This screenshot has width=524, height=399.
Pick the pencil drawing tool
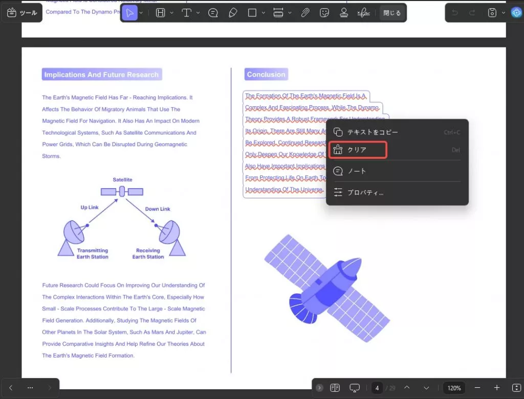click(x=233, y=13)
